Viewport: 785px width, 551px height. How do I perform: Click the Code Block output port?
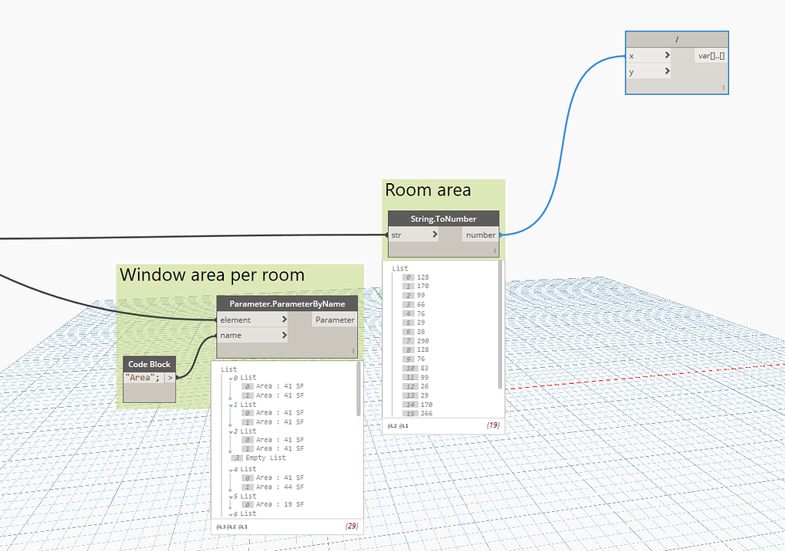(172, 377)
